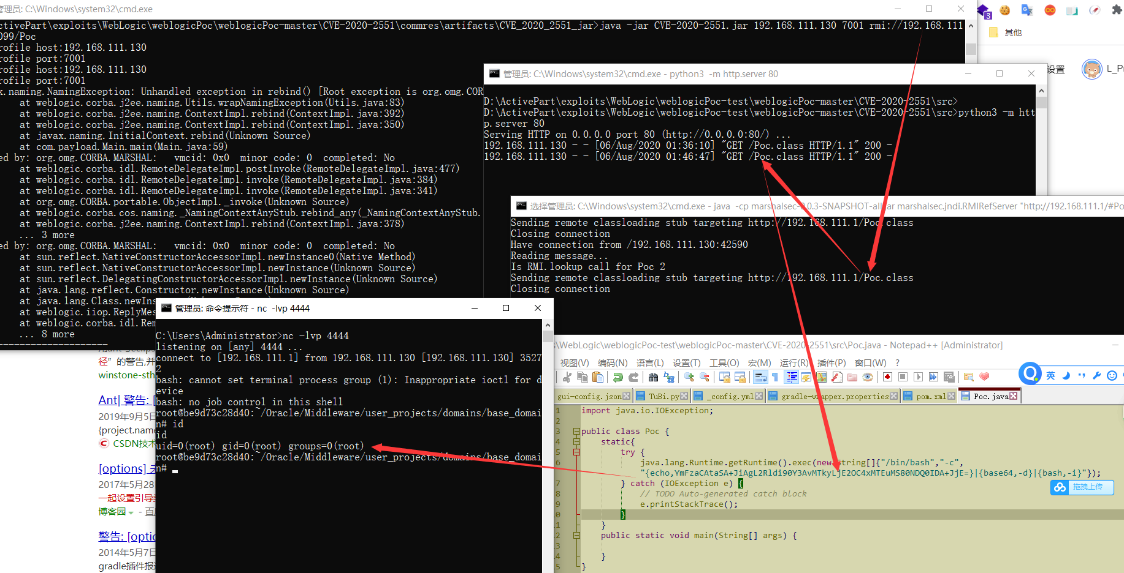Close the Poc.java tab
Viewport: 1124px width, 573px height.
(1013, 396)
